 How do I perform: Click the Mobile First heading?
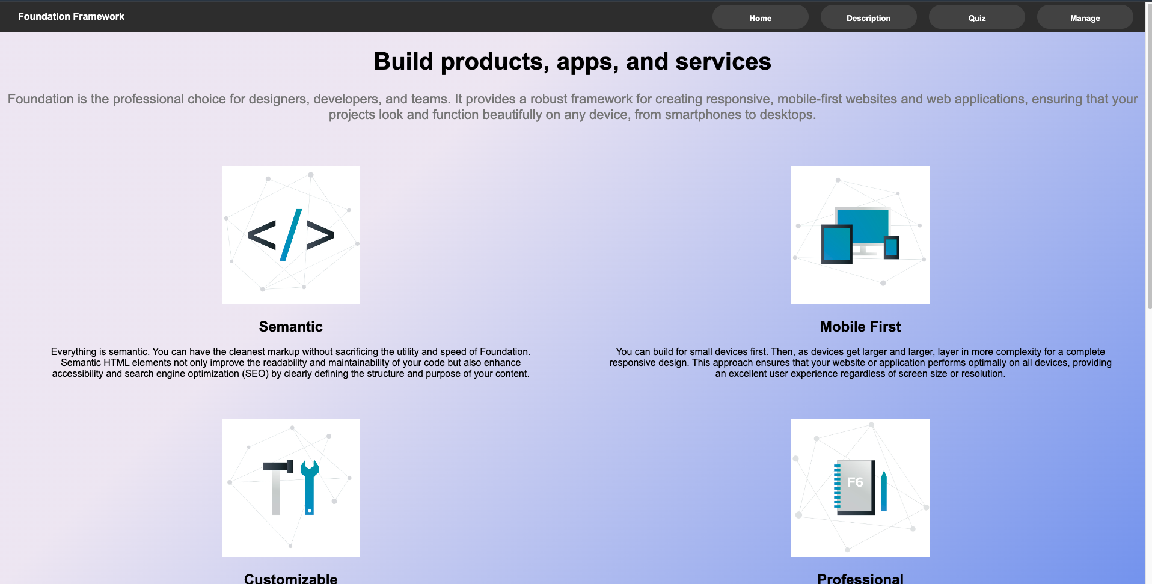(x=860, y=327)
